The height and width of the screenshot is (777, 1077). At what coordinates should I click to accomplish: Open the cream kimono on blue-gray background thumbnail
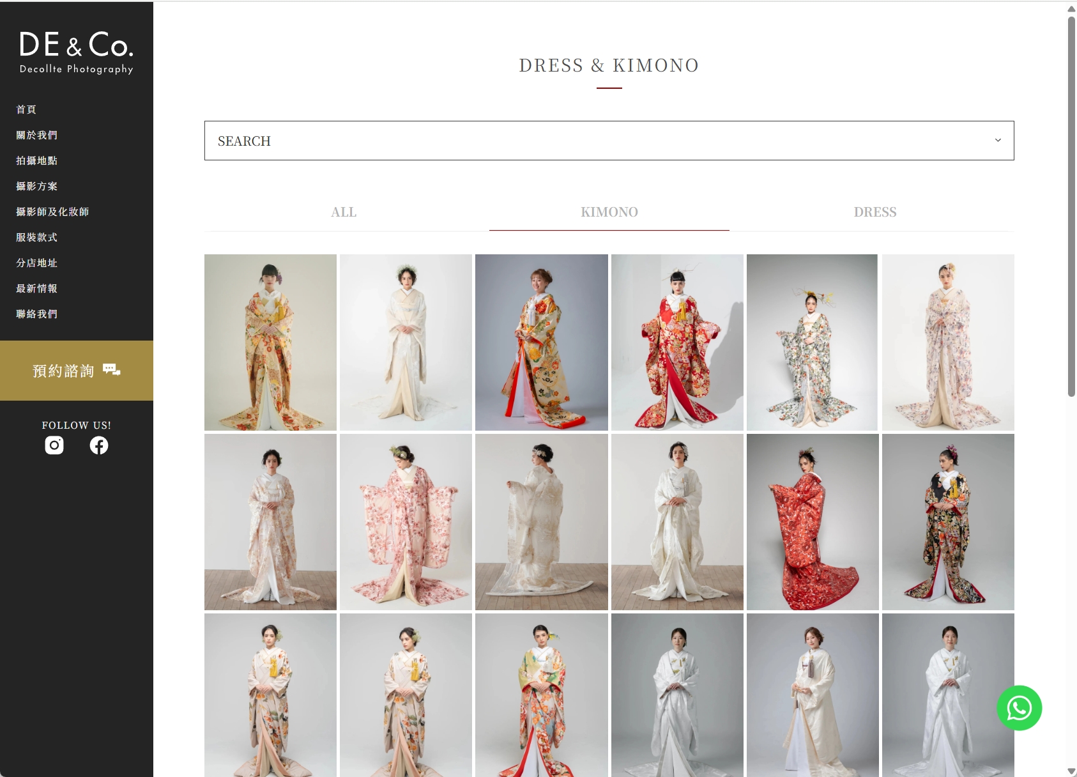tap(542, 342)
